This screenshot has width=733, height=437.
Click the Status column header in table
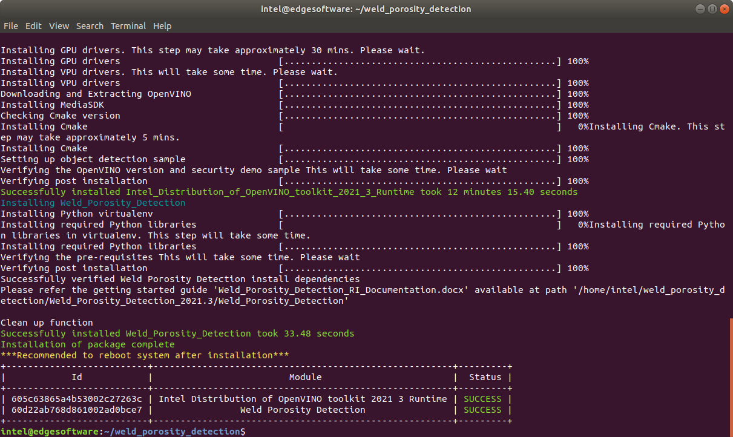click(485, 377)
